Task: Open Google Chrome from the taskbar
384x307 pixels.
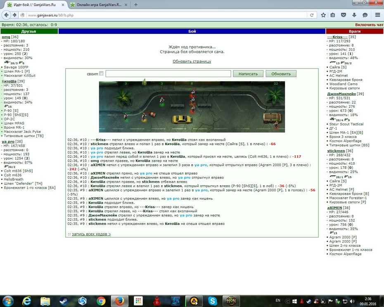Action: click(x=101, y=301)
